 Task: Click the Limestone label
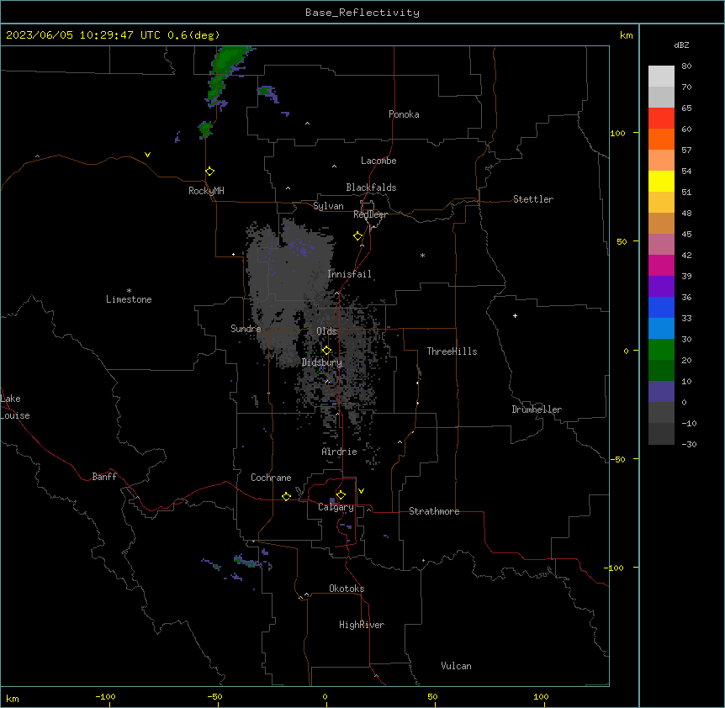[129, 299]
